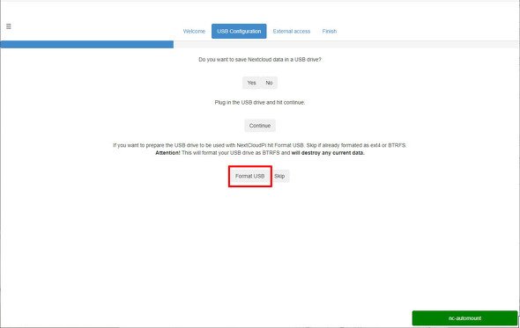Click the 'Plug in the USB drive and hit continue' text
Viewport: 520px width, 328px height.
[x=260, y=103]
